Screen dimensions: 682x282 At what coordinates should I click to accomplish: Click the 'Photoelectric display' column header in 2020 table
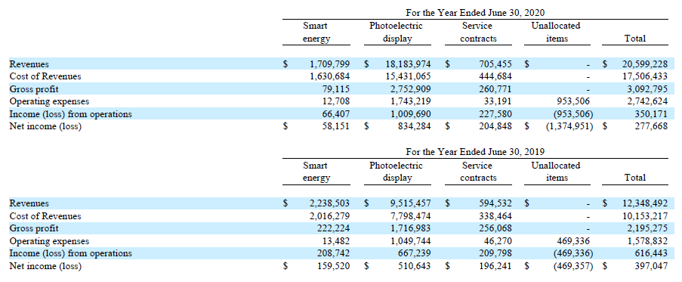(x=397, y=33)
